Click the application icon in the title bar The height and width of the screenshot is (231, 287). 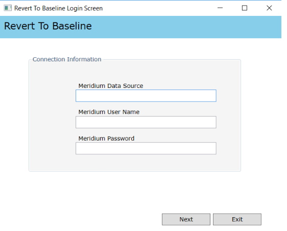(8, 8)
